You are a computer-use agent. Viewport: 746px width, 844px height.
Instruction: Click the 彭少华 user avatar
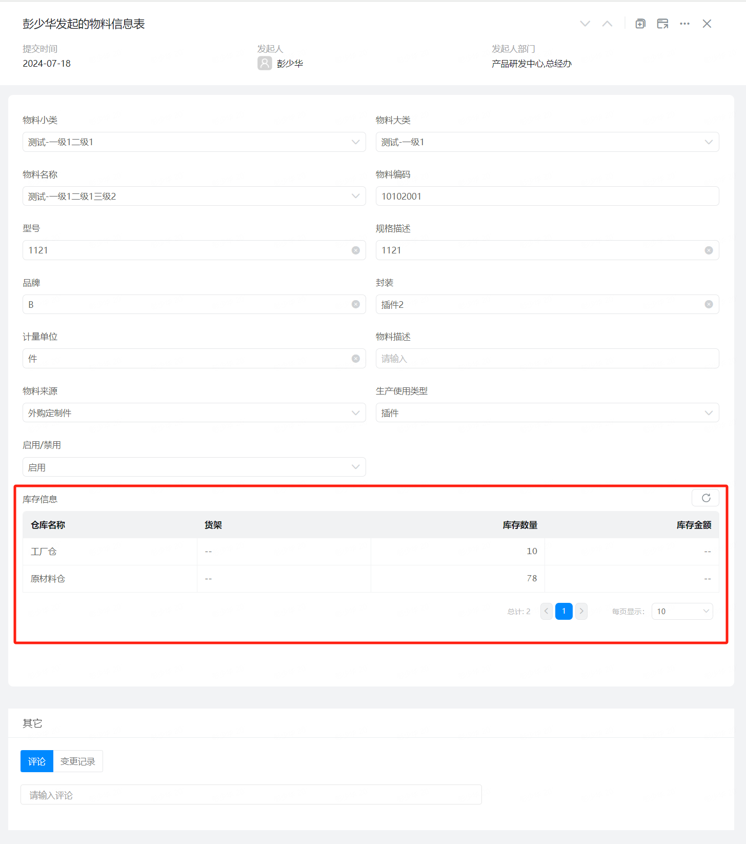265,63
